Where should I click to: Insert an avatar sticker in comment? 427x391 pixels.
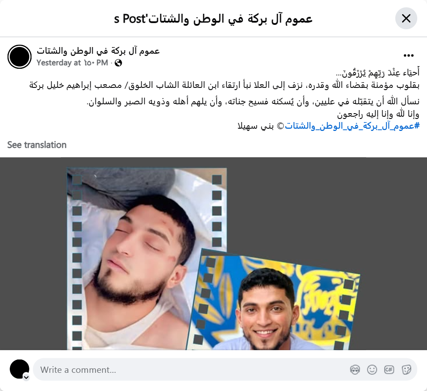355,370
